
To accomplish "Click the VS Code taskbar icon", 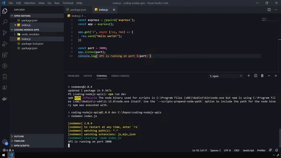I will tap(11, 155).
